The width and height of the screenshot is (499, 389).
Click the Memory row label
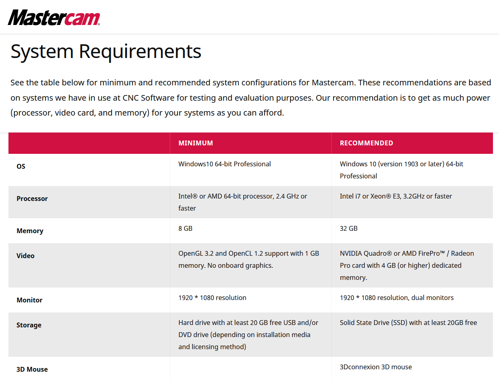pos(30,231)
